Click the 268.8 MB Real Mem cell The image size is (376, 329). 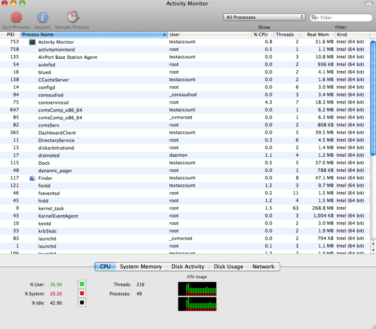323,208
